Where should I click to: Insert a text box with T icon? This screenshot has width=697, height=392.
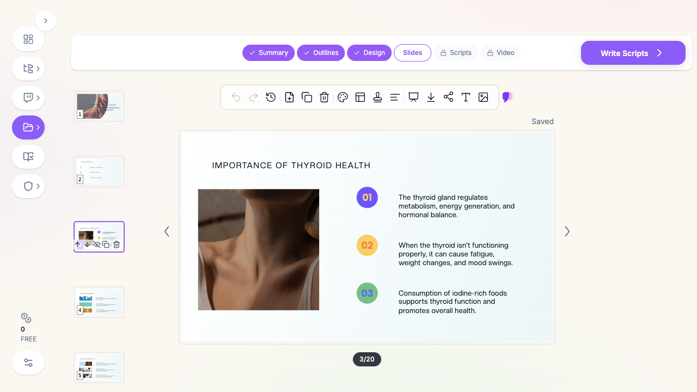pos(466,97)
